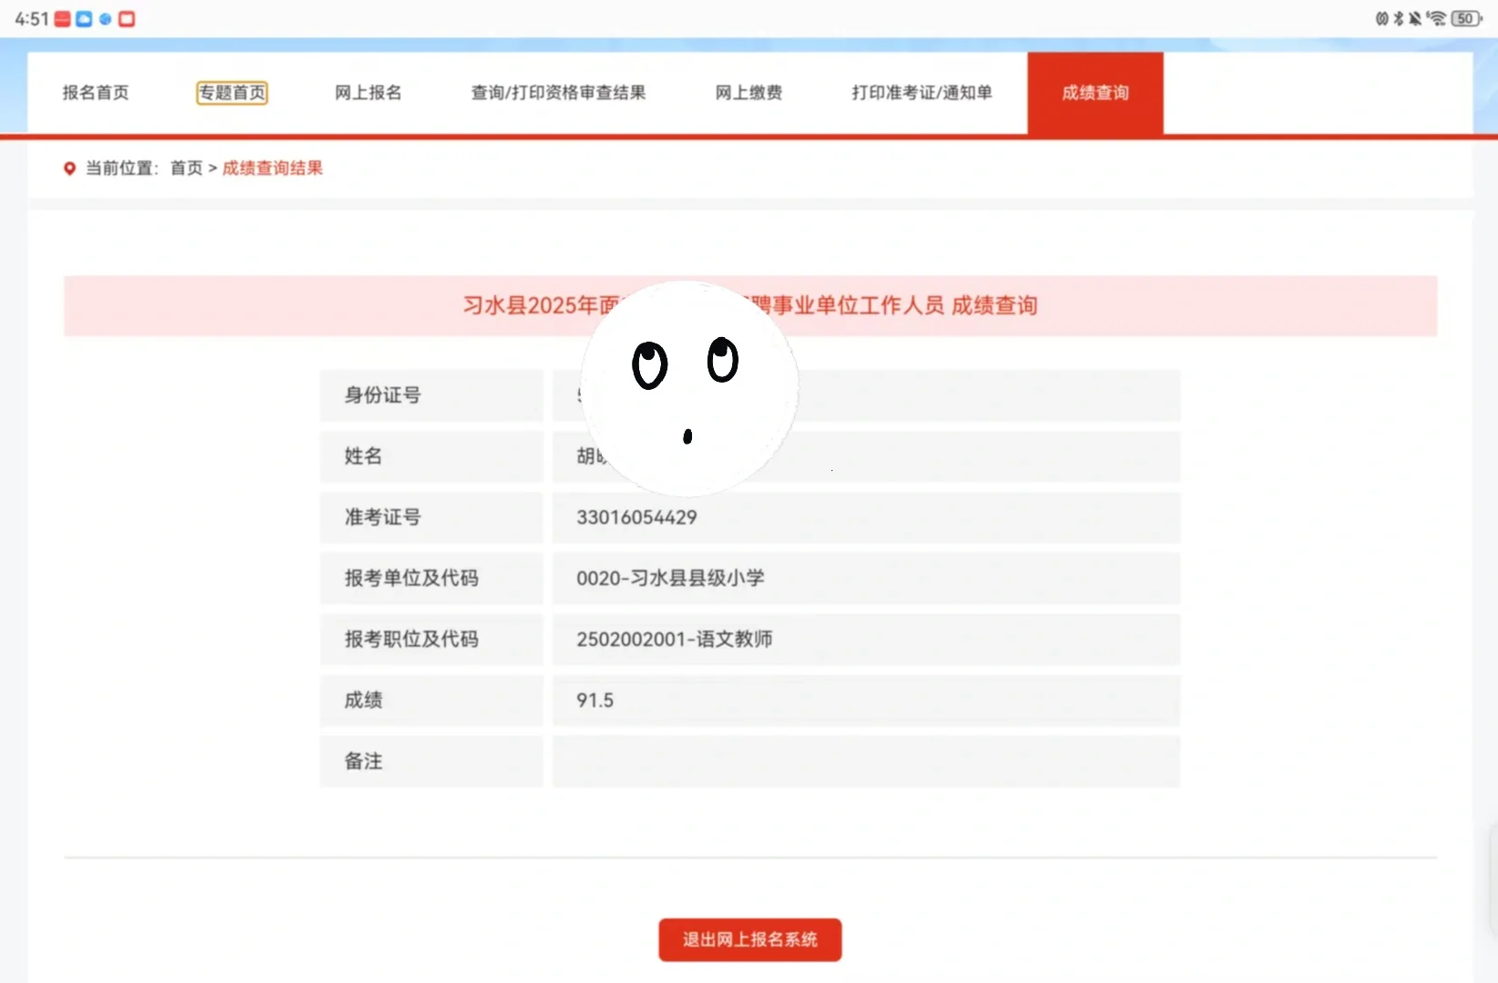Screen dimensions: 1498x983
Task: Click the 退出网上报名系统 button
Action: coord(749,939)
